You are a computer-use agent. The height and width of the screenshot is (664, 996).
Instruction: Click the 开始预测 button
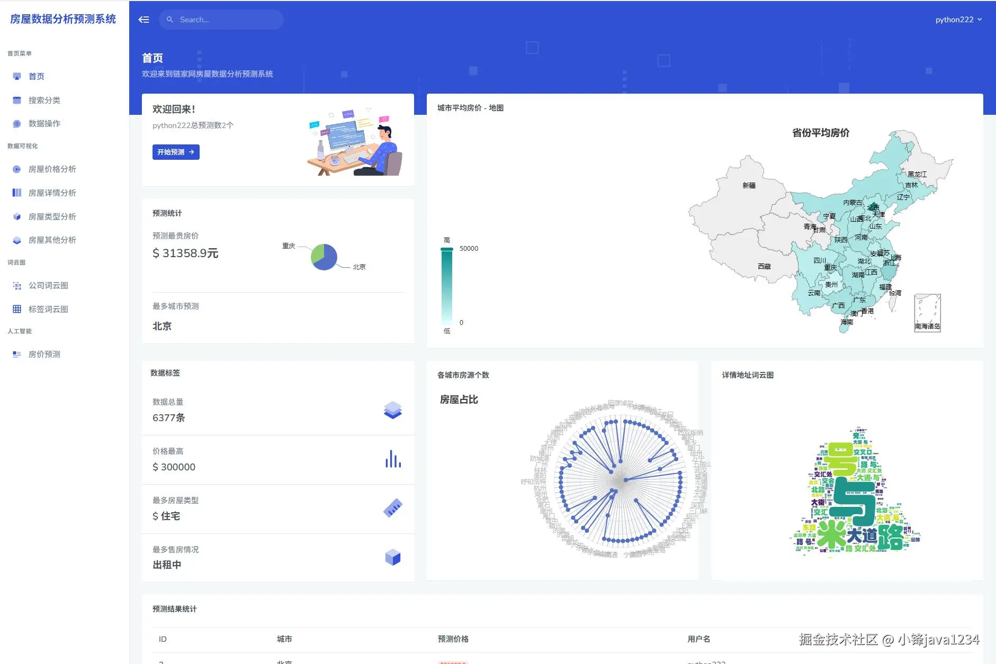[176, 152]
